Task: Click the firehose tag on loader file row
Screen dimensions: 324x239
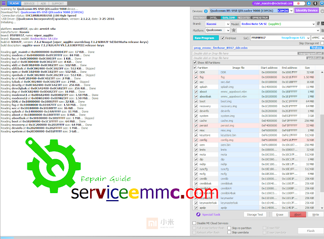Action: click(316, 48)
